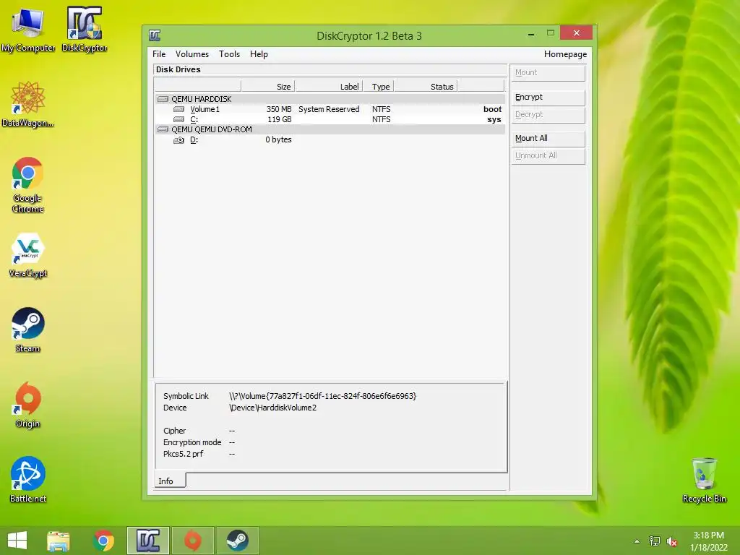This screenshot has height=555, width=740.
Task: Click the sys status text
Action: pos(494,119)
